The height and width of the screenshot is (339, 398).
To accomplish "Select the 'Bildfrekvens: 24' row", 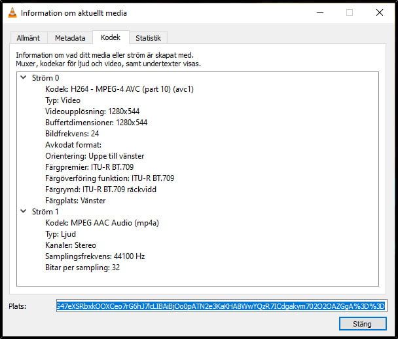I will tap(72, 134).
